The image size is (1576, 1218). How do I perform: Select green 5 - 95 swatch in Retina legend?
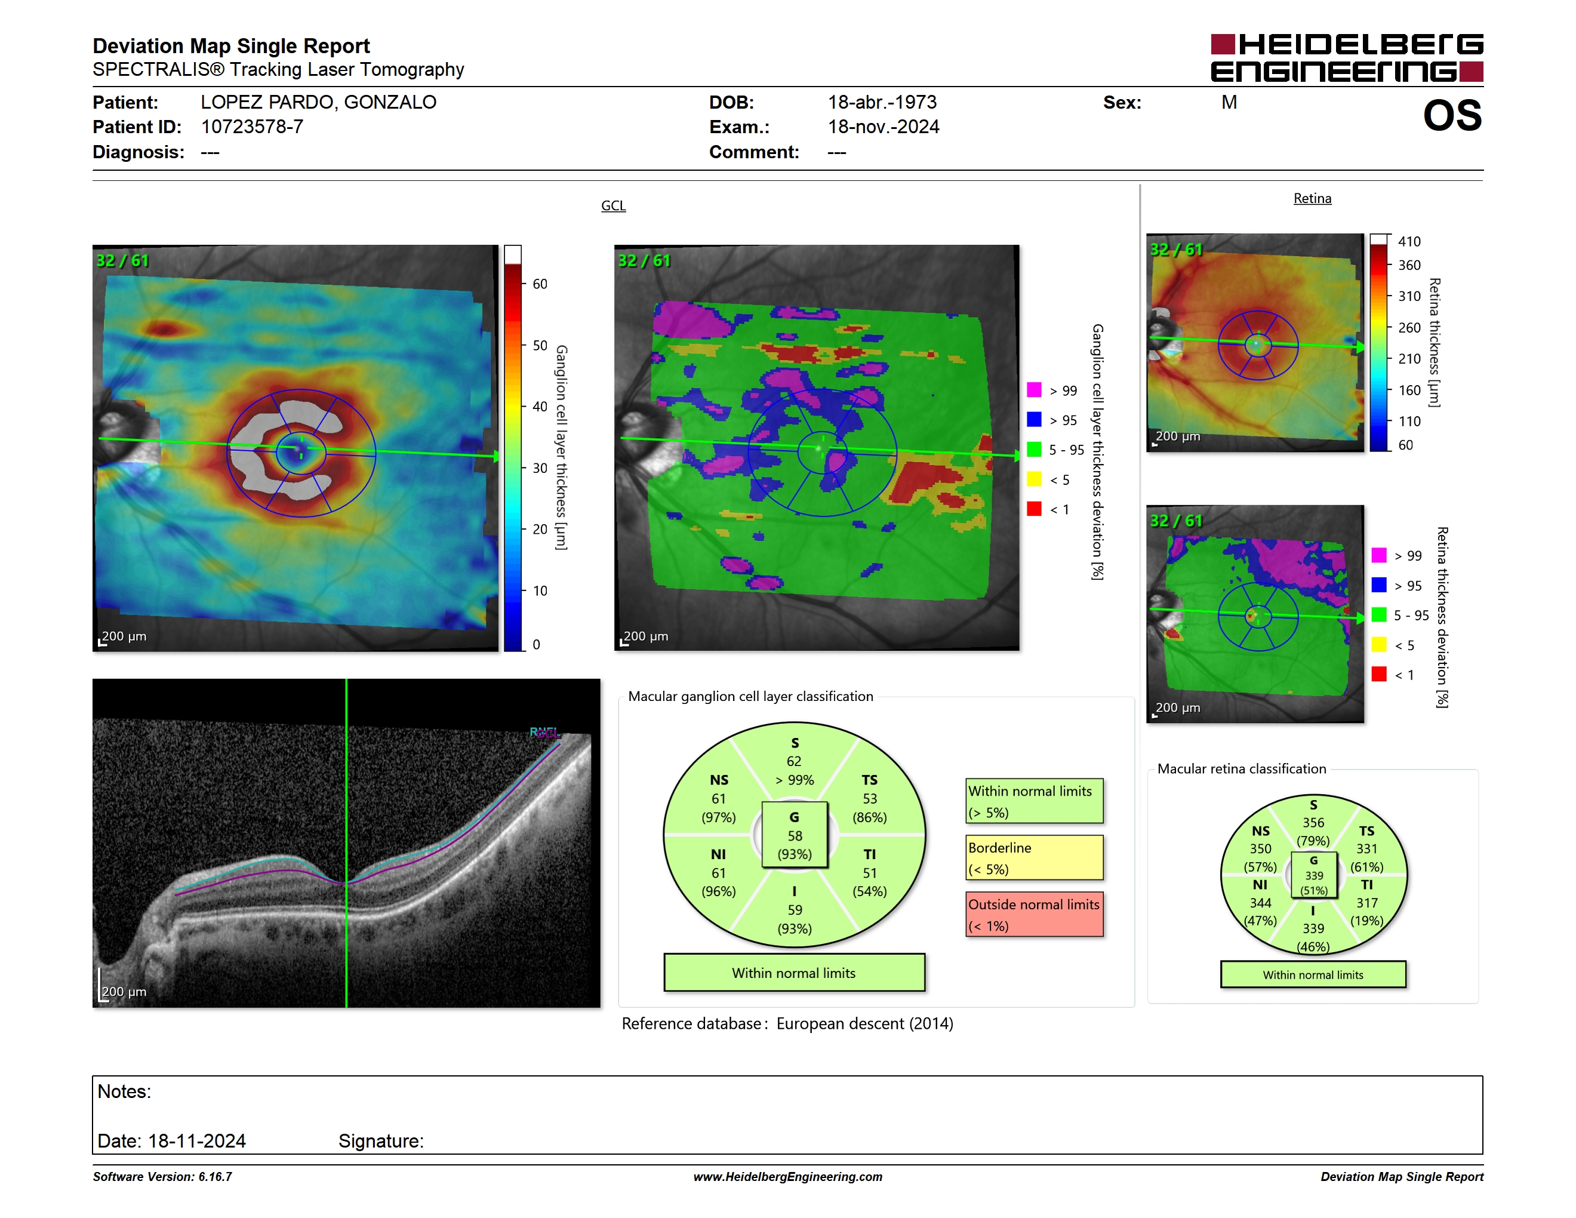[1379, 615]
